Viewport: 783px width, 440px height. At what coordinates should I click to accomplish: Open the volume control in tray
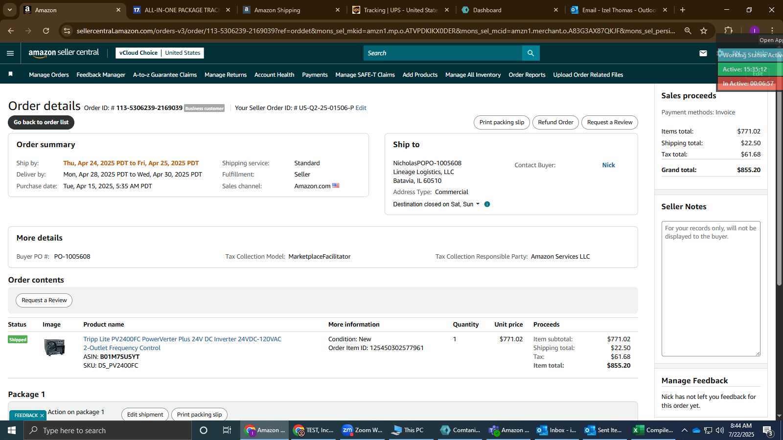coord(720,430)
